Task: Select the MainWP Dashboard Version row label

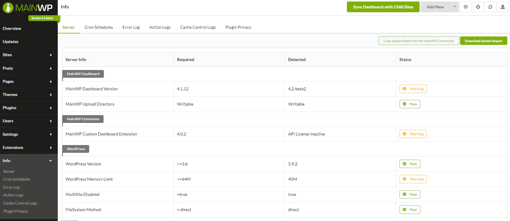Action: pyautogui.click(x=92, y=89)
